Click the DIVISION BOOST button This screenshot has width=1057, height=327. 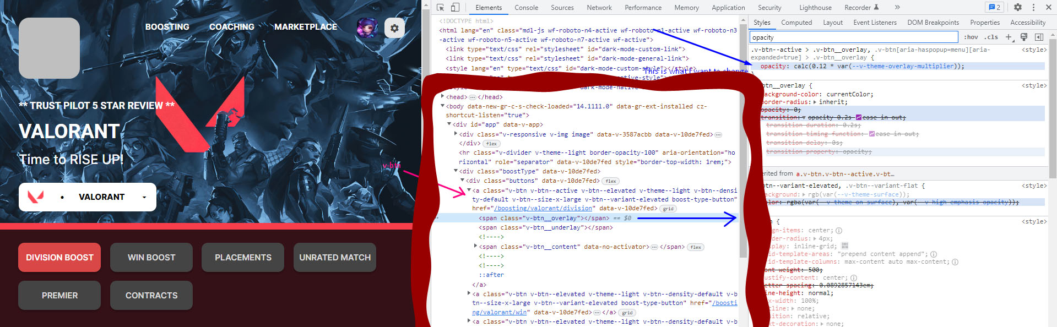(59, 257)
